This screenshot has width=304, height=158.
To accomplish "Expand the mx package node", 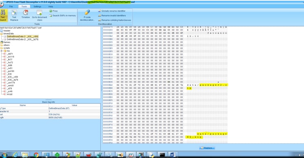I will (x=2, y=51).
